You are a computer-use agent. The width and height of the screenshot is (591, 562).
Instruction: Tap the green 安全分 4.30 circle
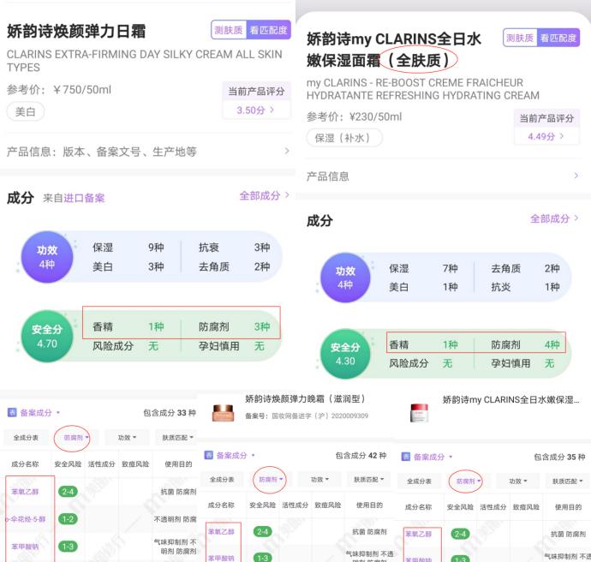point(345,354)
